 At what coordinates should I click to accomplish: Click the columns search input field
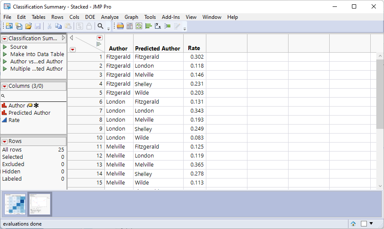pyautogui.click(x=33, y=96)
